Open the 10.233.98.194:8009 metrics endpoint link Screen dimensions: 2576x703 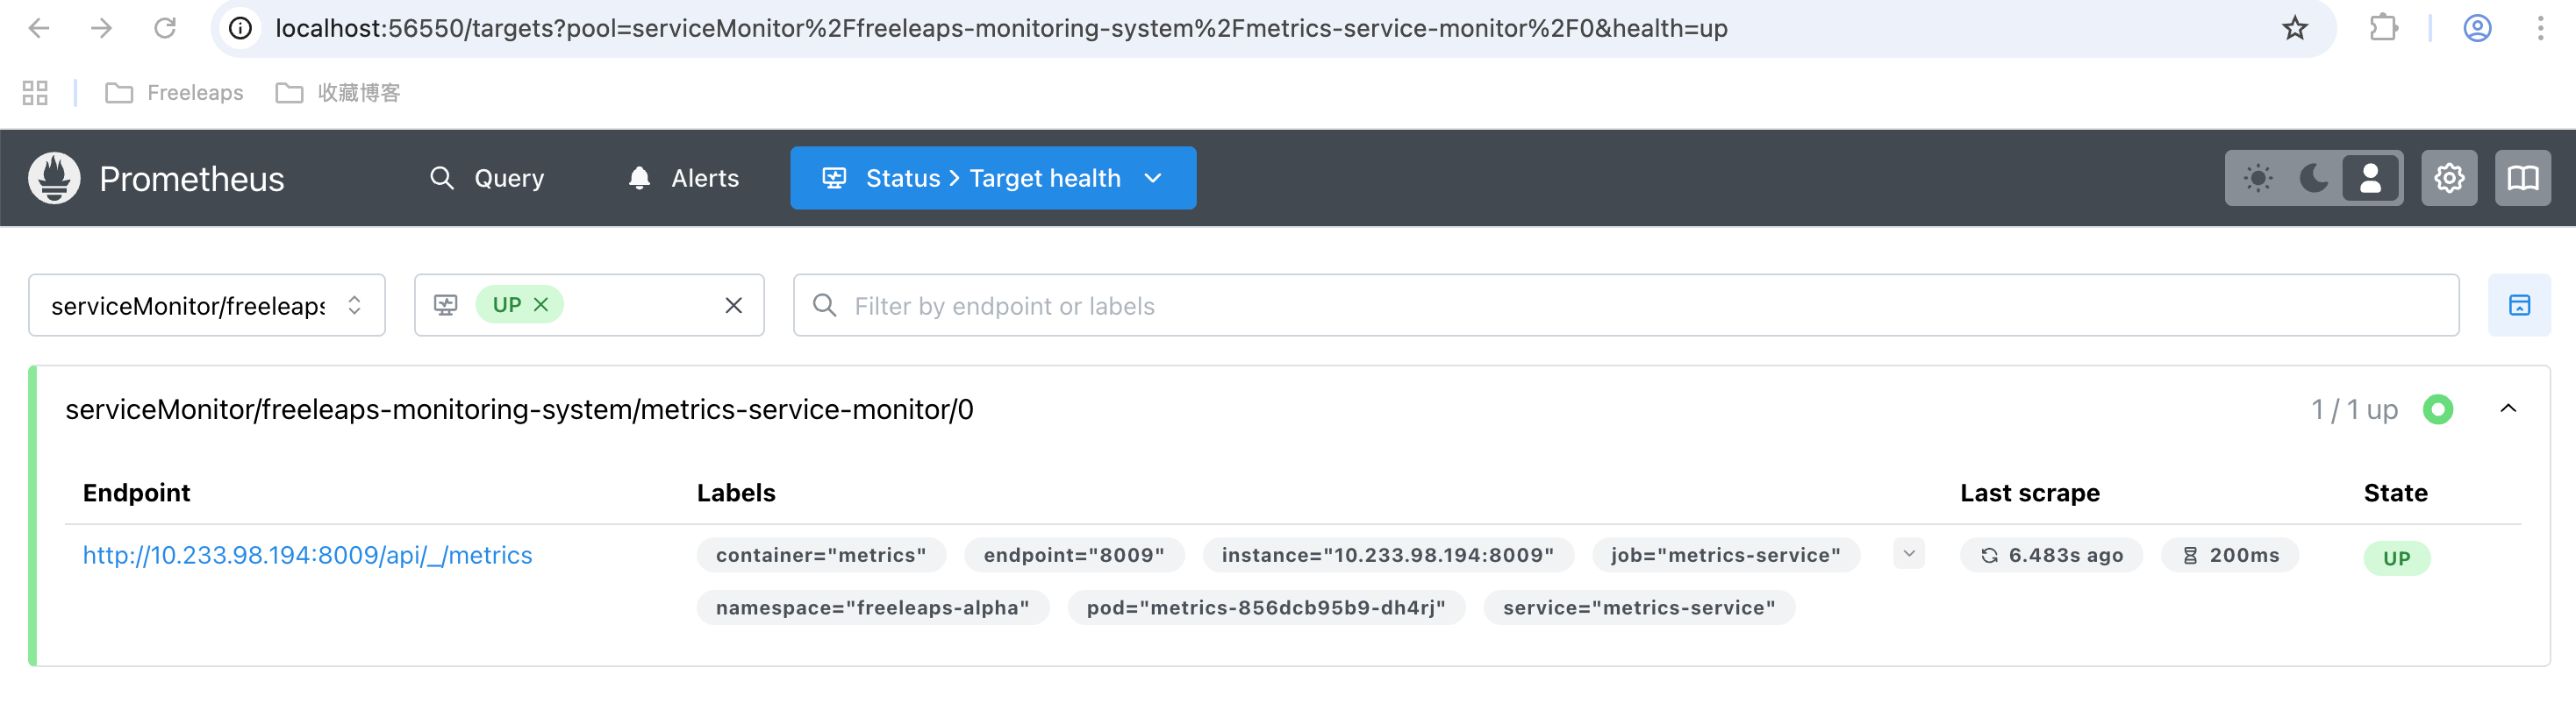pos(307,555)
